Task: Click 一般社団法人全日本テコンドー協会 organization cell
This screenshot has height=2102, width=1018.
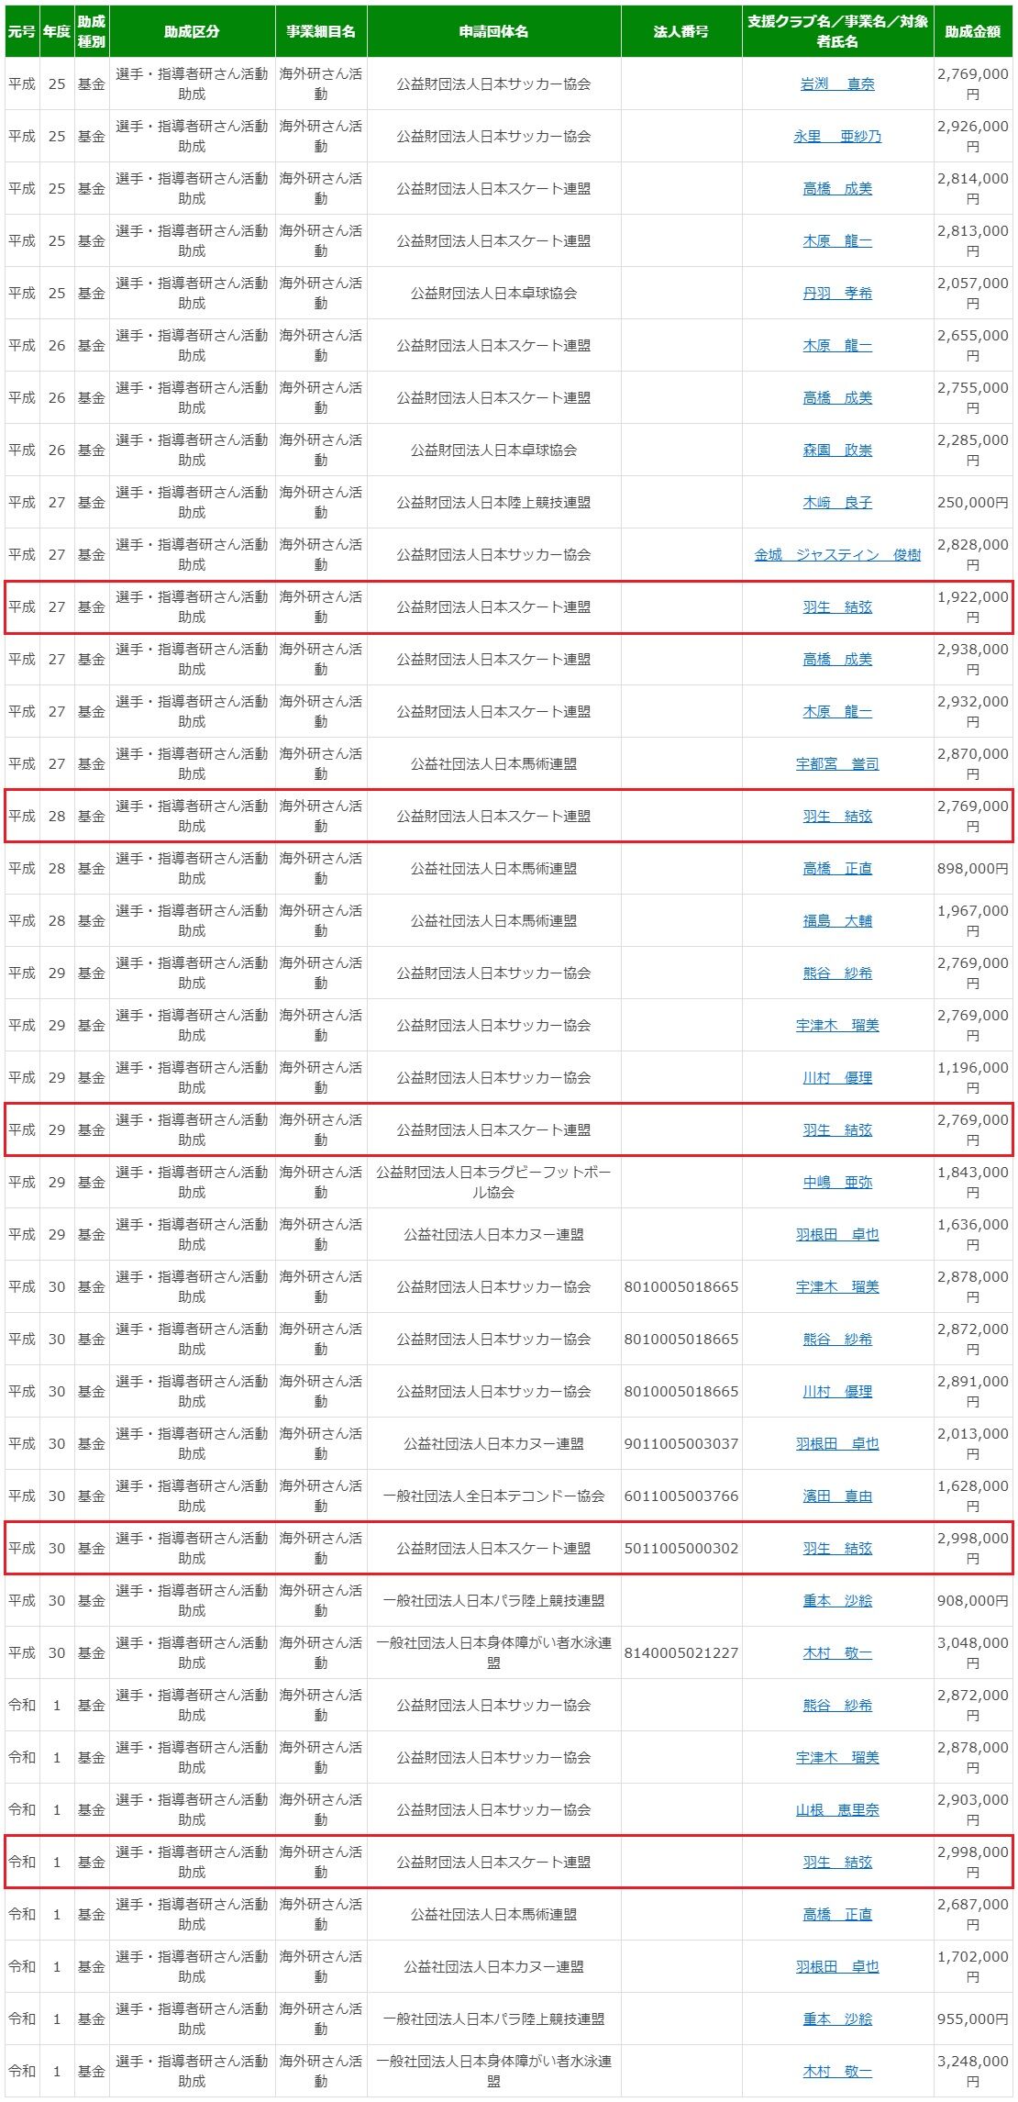Action: tap(493, 1496)
